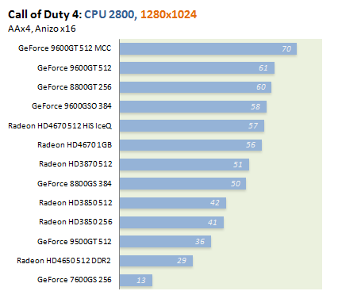Select the Radeon HD3870 512 label
The image size is (338, 291).
pos(75,164)
